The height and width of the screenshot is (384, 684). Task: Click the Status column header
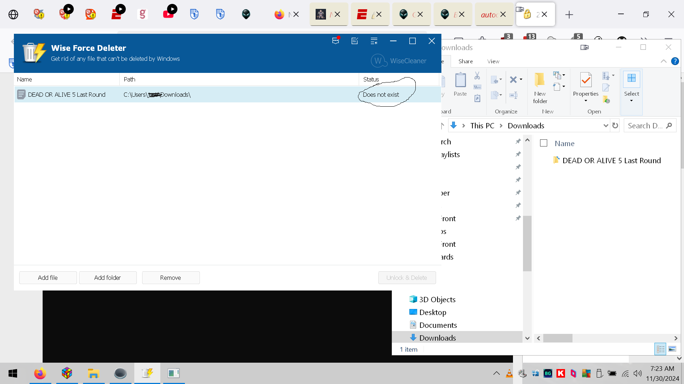coord(399,79)
